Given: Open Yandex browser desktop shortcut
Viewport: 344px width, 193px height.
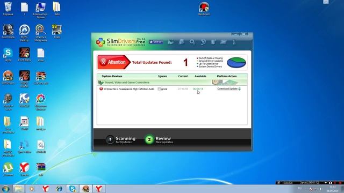Looking at the screenshot, I should point(24,169).
